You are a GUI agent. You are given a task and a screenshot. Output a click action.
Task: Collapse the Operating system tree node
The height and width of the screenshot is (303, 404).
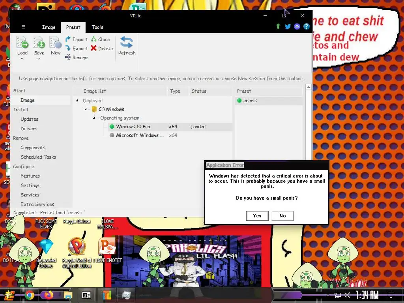[94, 118]
